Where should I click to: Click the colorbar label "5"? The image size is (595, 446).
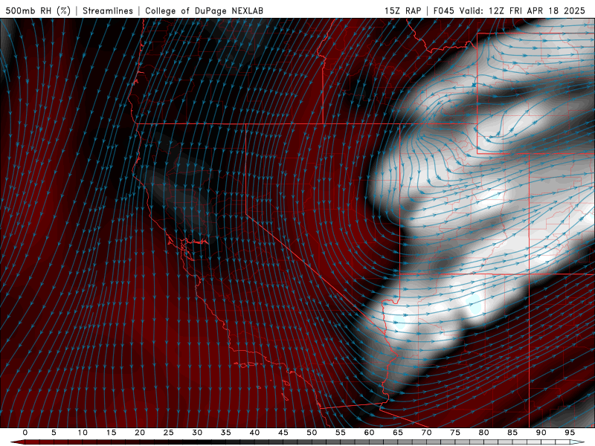[x=54, y=433]
